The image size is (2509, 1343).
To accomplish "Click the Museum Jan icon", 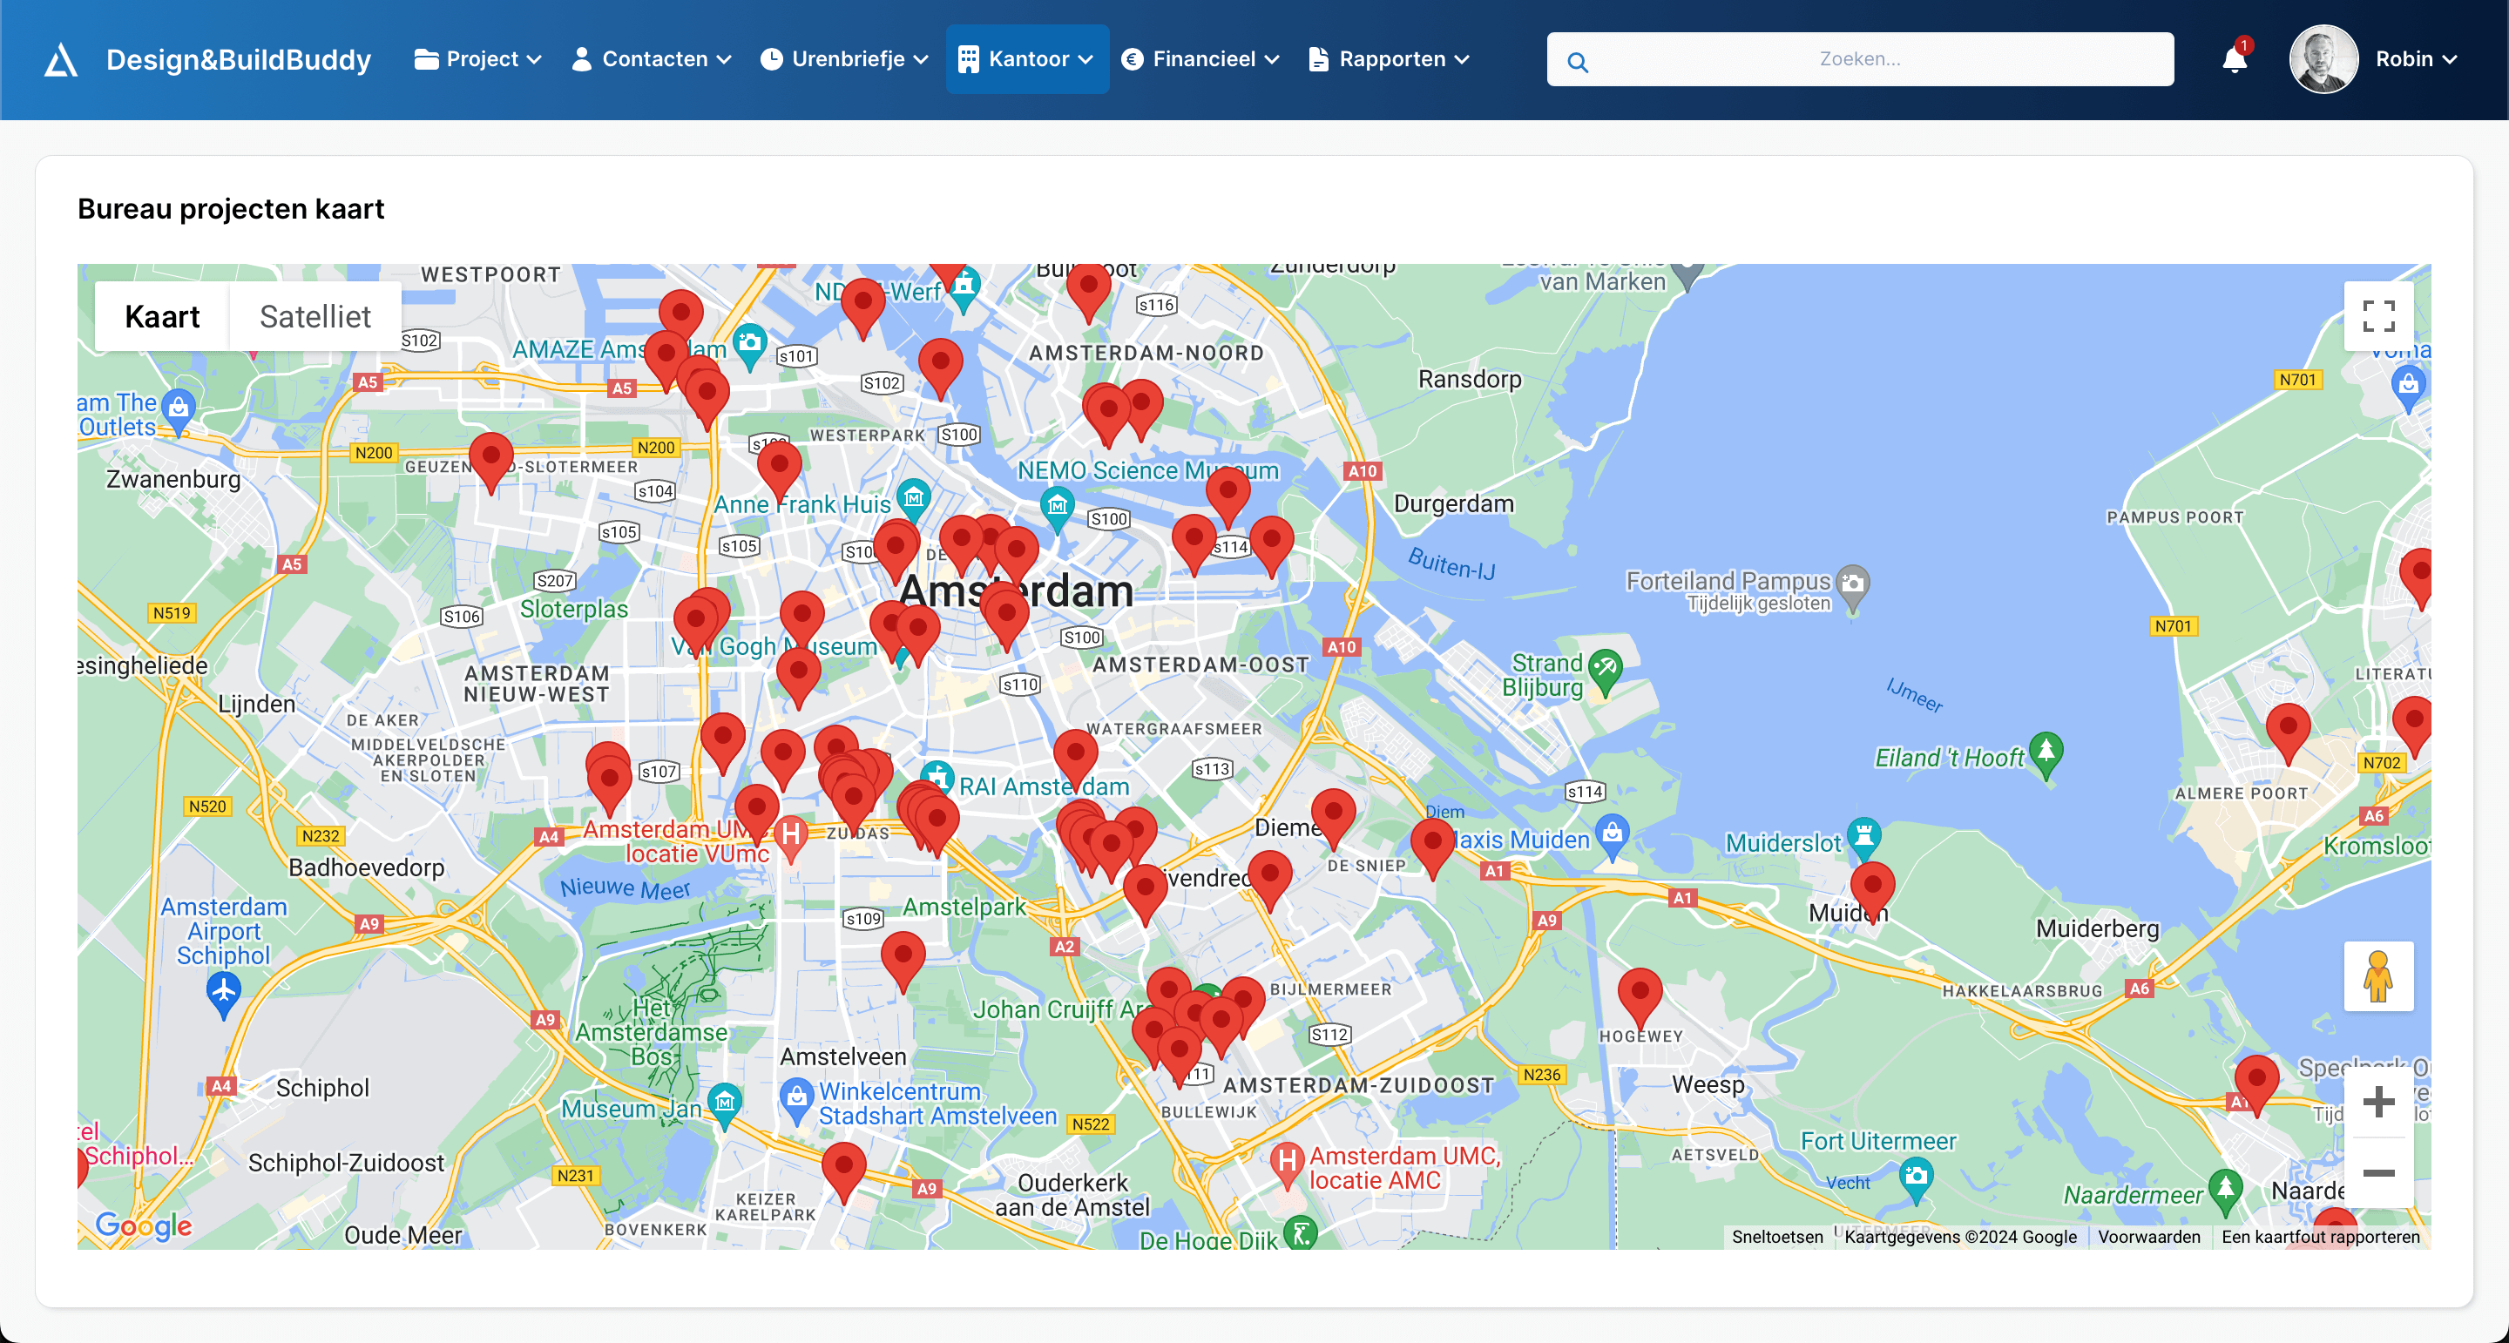I will [x=725, y=1105].
